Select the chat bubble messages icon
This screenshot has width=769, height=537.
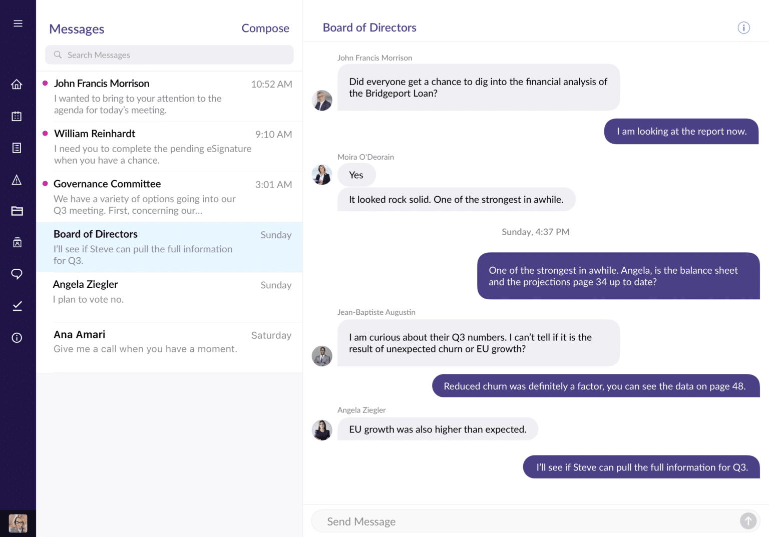[x=17, y=274]
